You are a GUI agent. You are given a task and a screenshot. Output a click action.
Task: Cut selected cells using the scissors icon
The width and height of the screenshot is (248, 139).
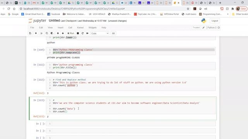(42, 33)
